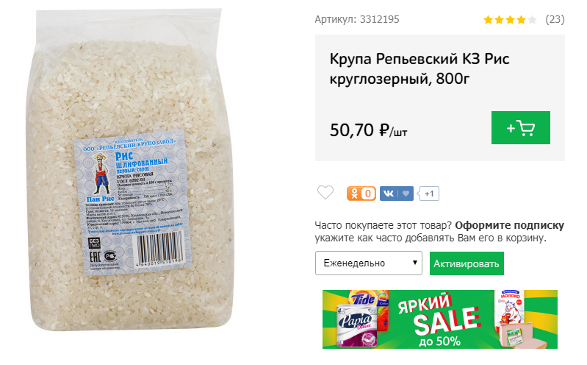
Task: Open the Яркий SALE до 50% banner
Action: (440, 319)
